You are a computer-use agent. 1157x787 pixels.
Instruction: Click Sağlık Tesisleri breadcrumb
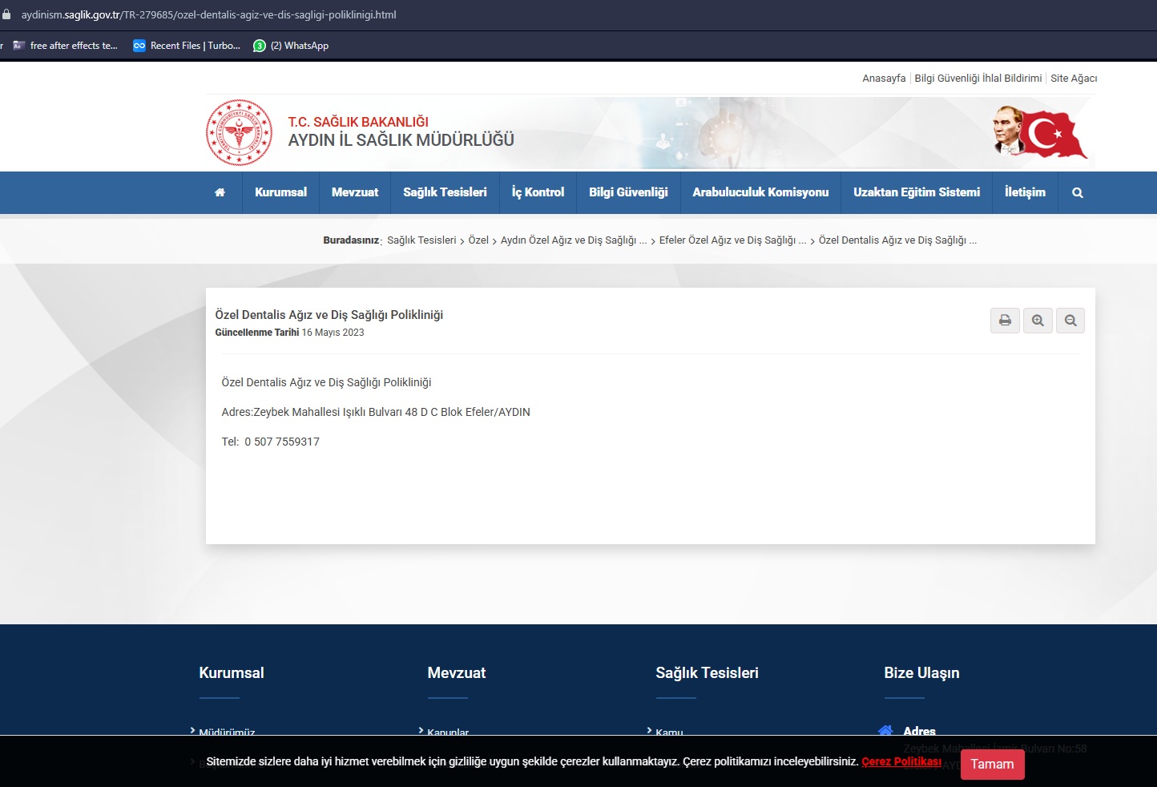421,240
